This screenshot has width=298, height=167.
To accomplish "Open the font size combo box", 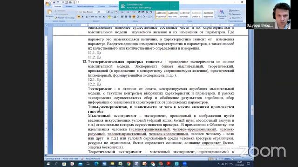I will [102, 12].
